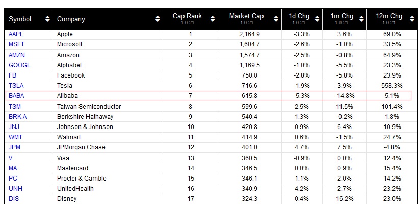Select the UNH symbol link
420x204 pixels.
coord(14,188)
